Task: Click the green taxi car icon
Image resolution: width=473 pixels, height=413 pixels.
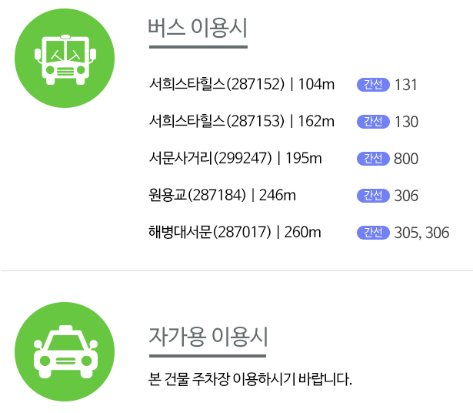Action: tap(65, 351)
